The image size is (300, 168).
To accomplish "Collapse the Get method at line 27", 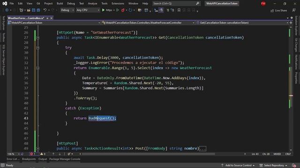I will click(38, 37).
